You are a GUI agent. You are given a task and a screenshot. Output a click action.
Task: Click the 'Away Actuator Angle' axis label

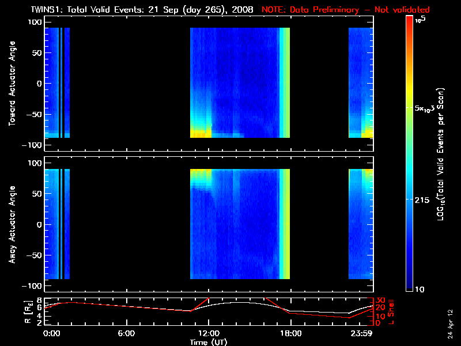(x=12, y=224)
